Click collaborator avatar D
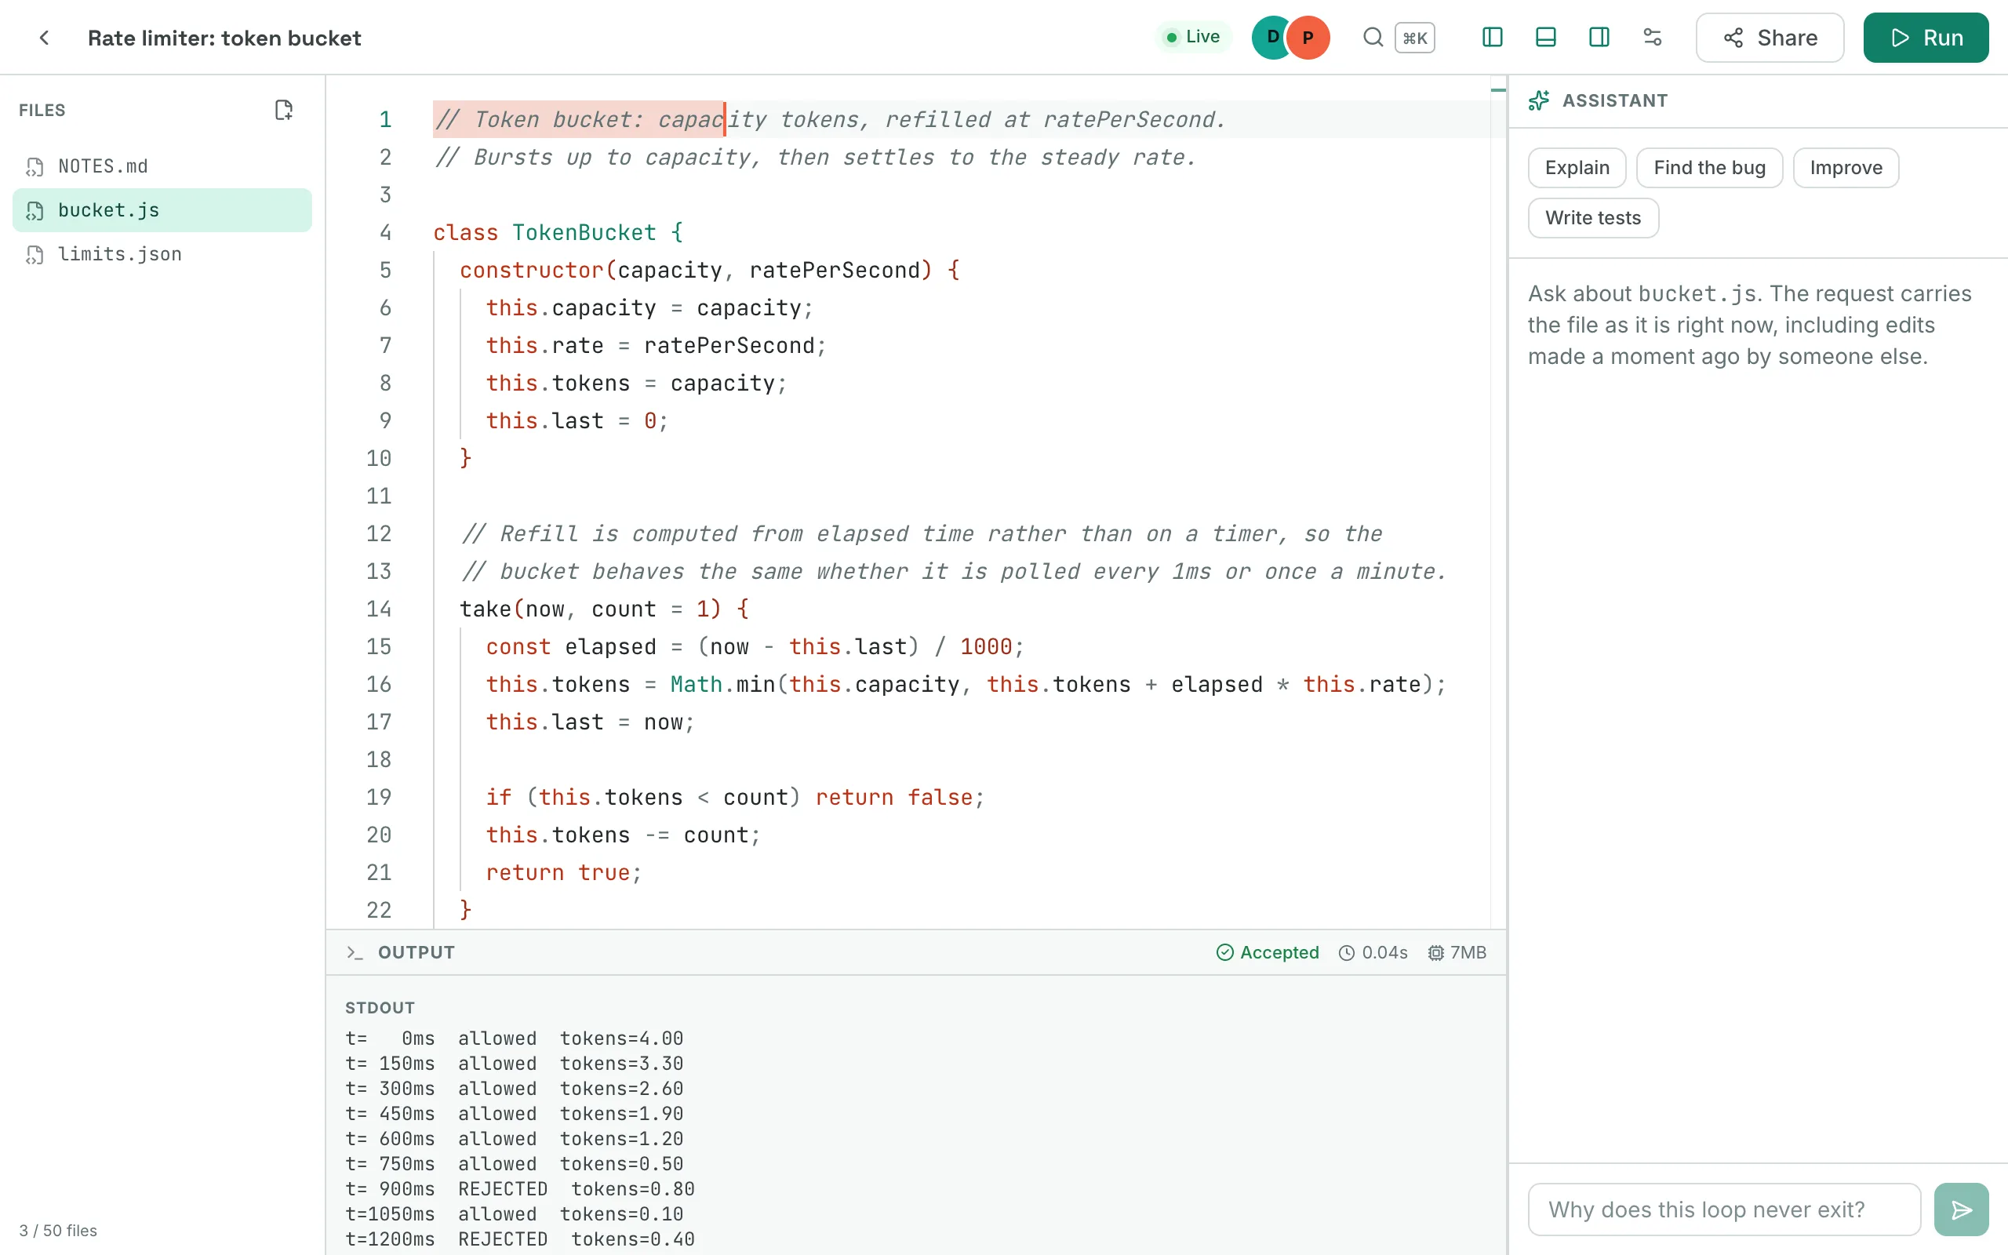2008x1255 pixels. coord(1270,38)
